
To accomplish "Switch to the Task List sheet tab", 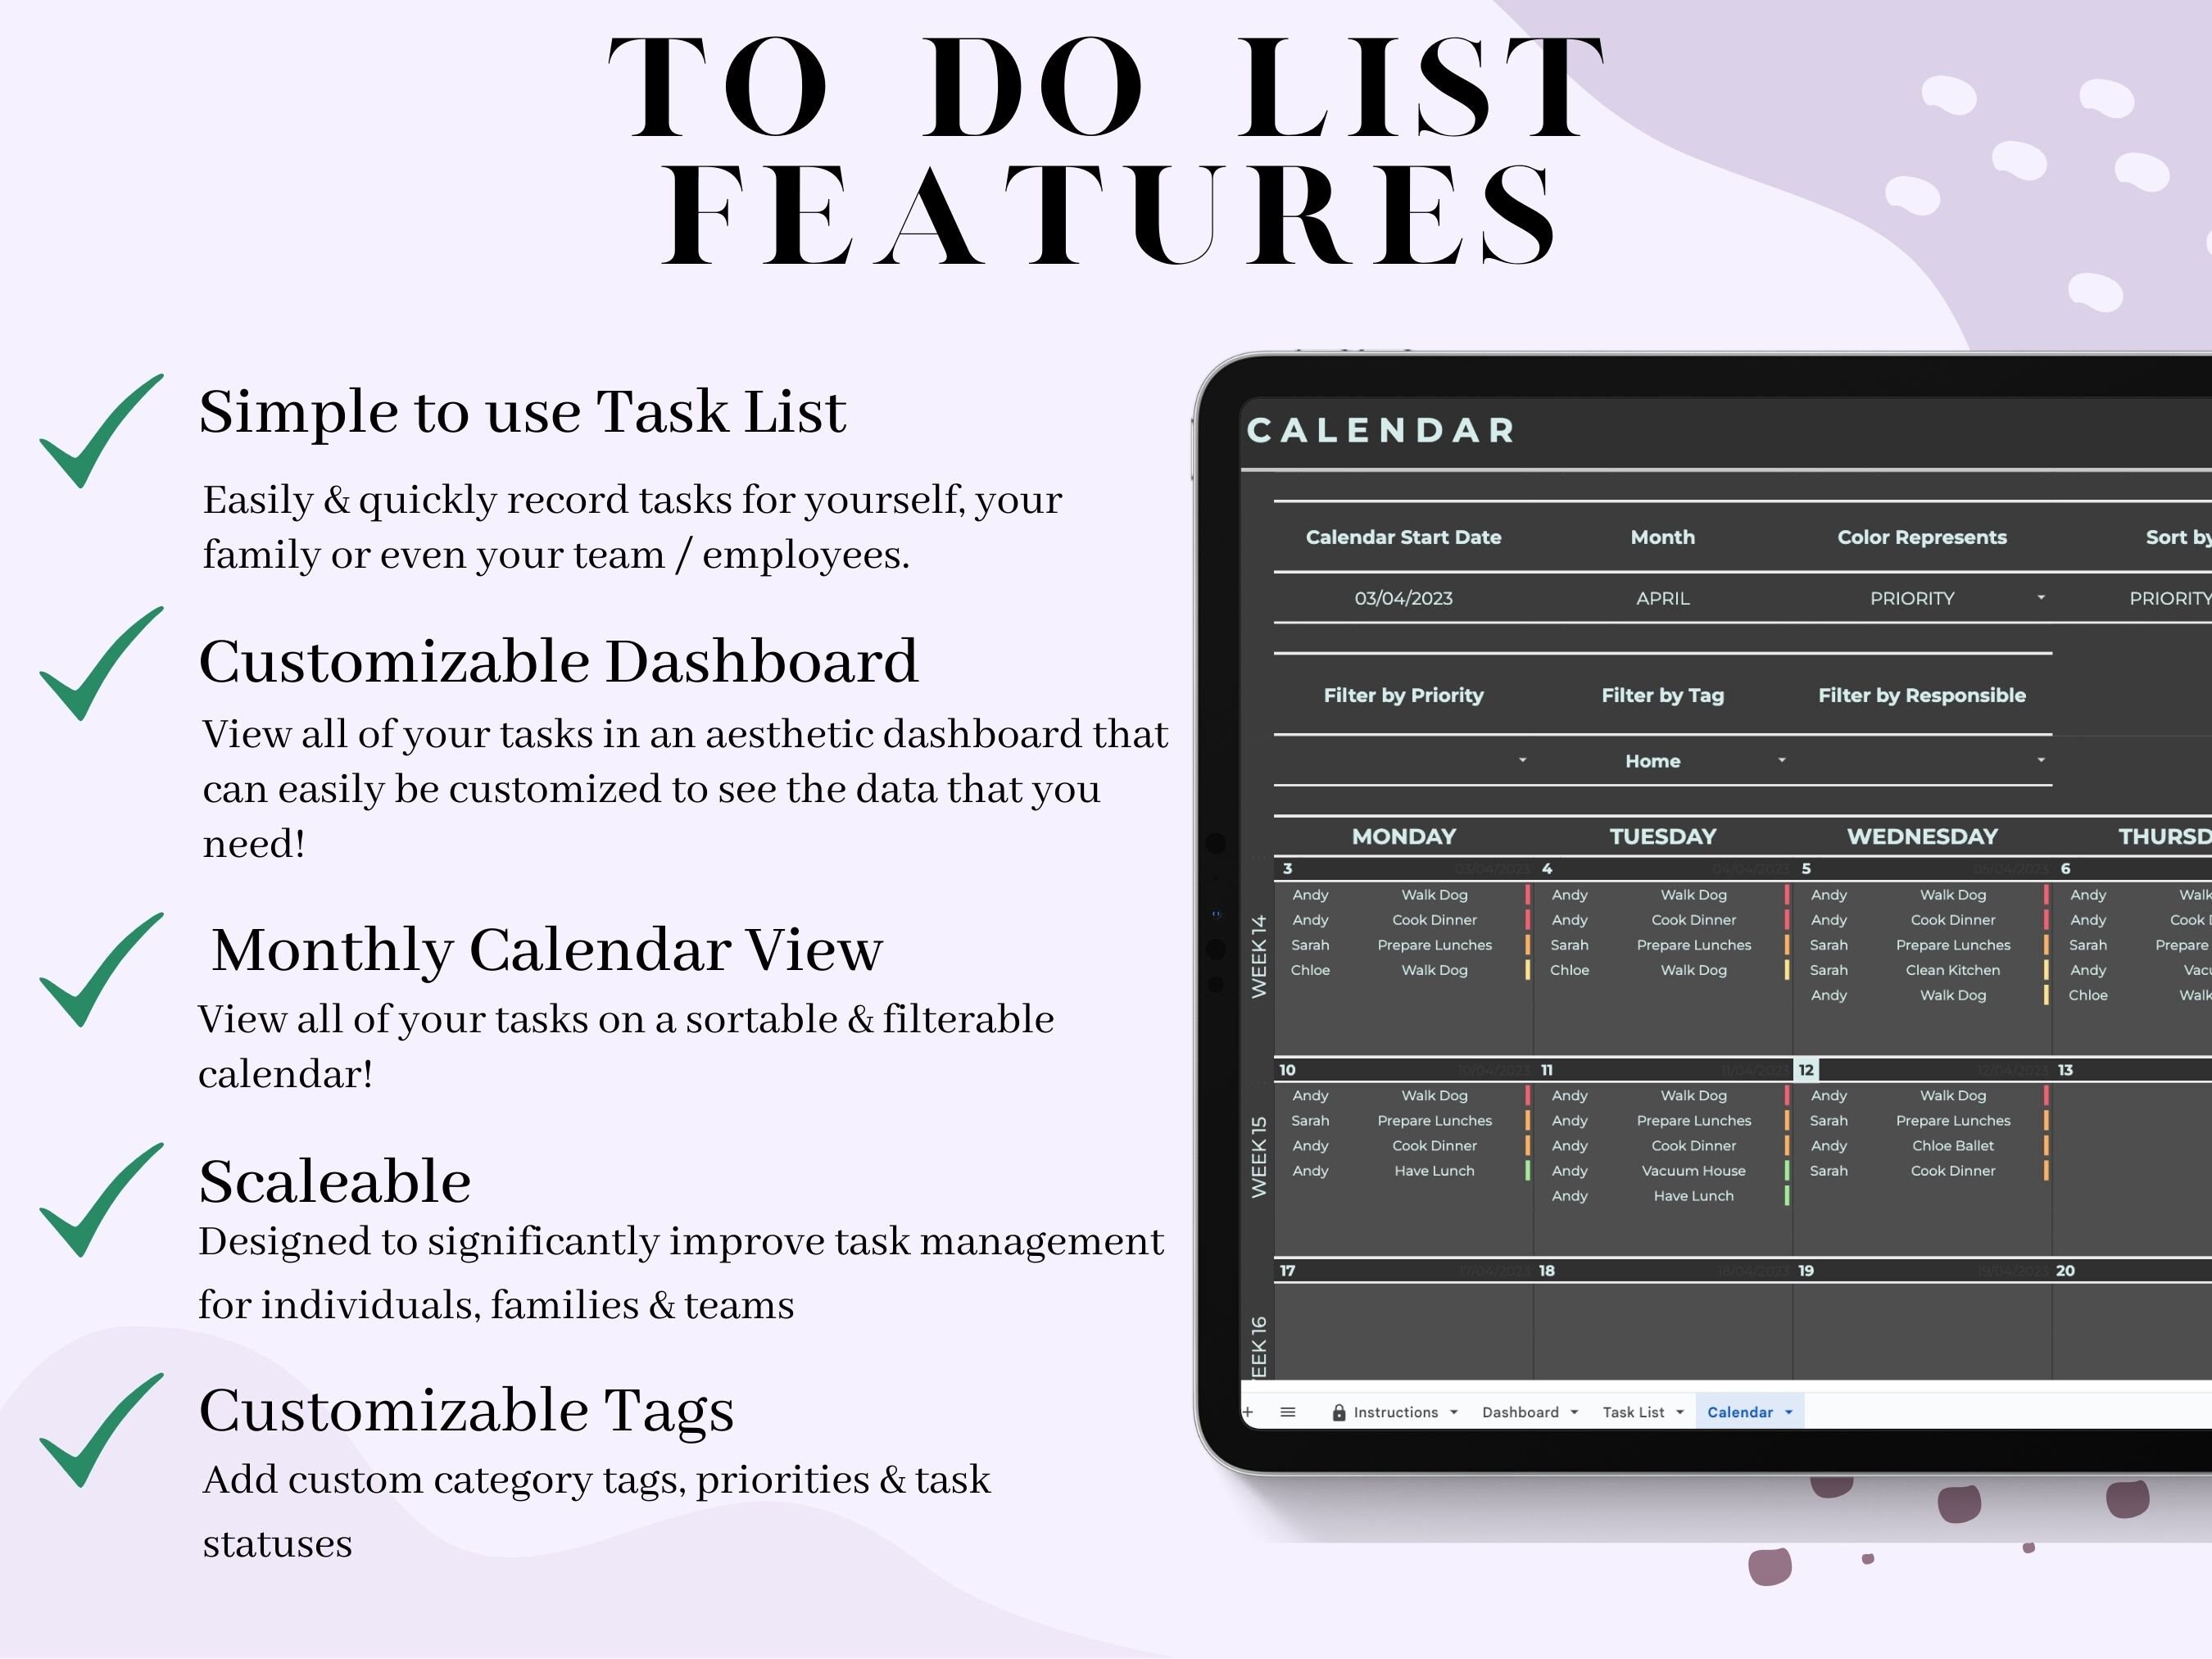I will pos(1633,1412).
